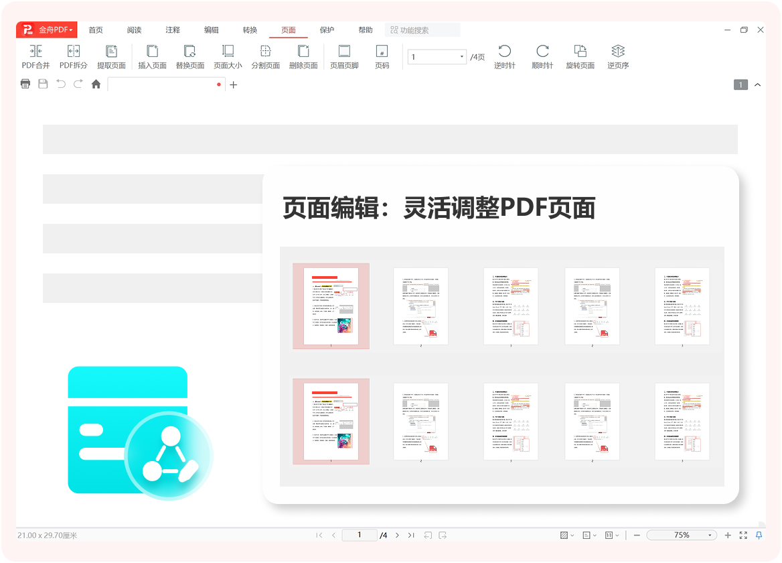Viewport: 782px width, 563px height.
Task: Click the previous view icon in status bar
Action: [x=428, y=535]
